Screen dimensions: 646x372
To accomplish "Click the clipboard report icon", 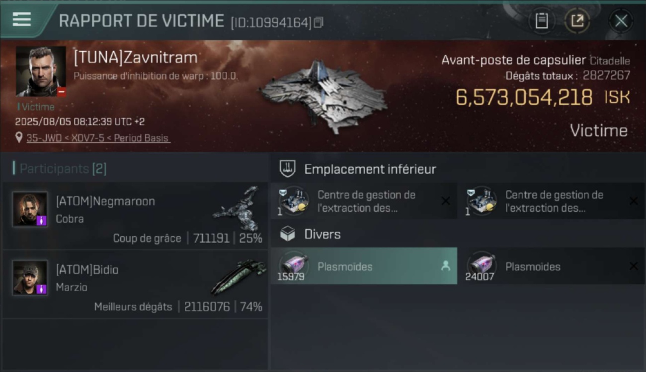I will 541,21.
